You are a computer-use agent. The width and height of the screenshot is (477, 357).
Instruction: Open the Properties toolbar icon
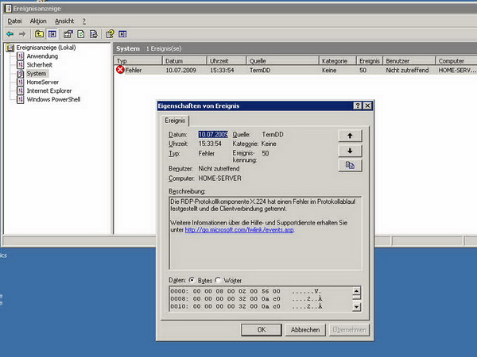coord(68,34)
